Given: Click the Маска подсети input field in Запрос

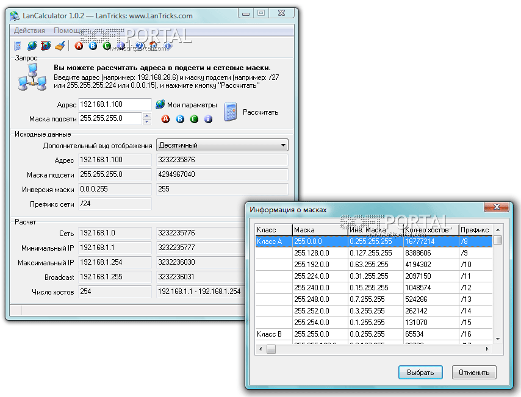Looking at the screenshot, I should coord(110,118).
